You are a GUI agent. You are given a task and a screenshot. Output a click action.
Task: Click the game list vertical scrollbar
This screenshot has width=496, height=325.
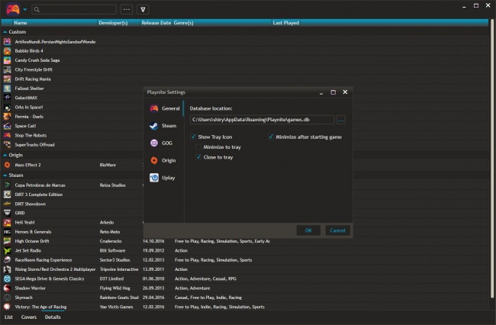[x=492, y=158]
